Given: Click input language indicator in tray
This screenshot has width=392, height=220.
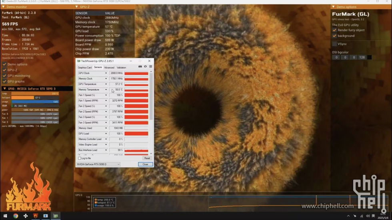Looking at the screenshot, I should [373, 216].
